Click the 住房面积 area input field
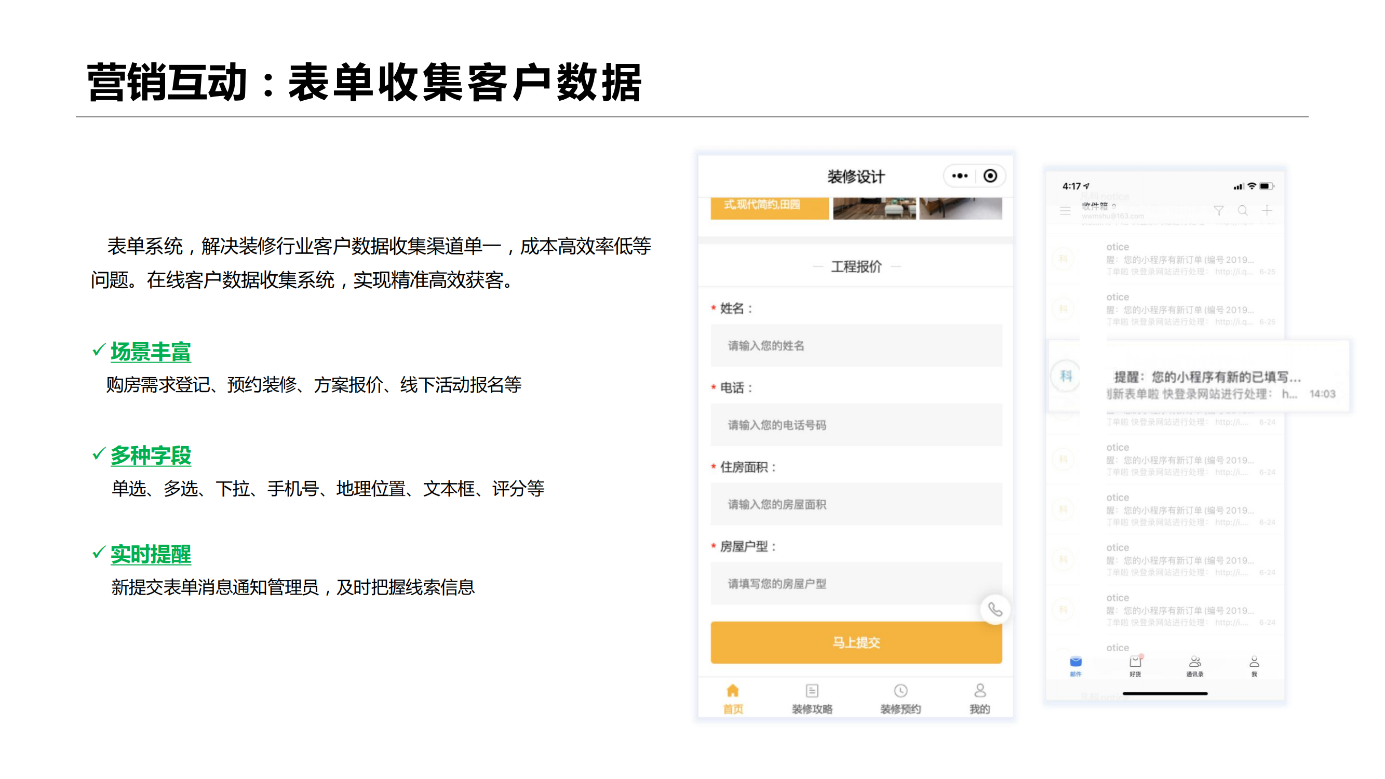The height and width of the screenshot is (779, 1385). click(x=856, y=504)
